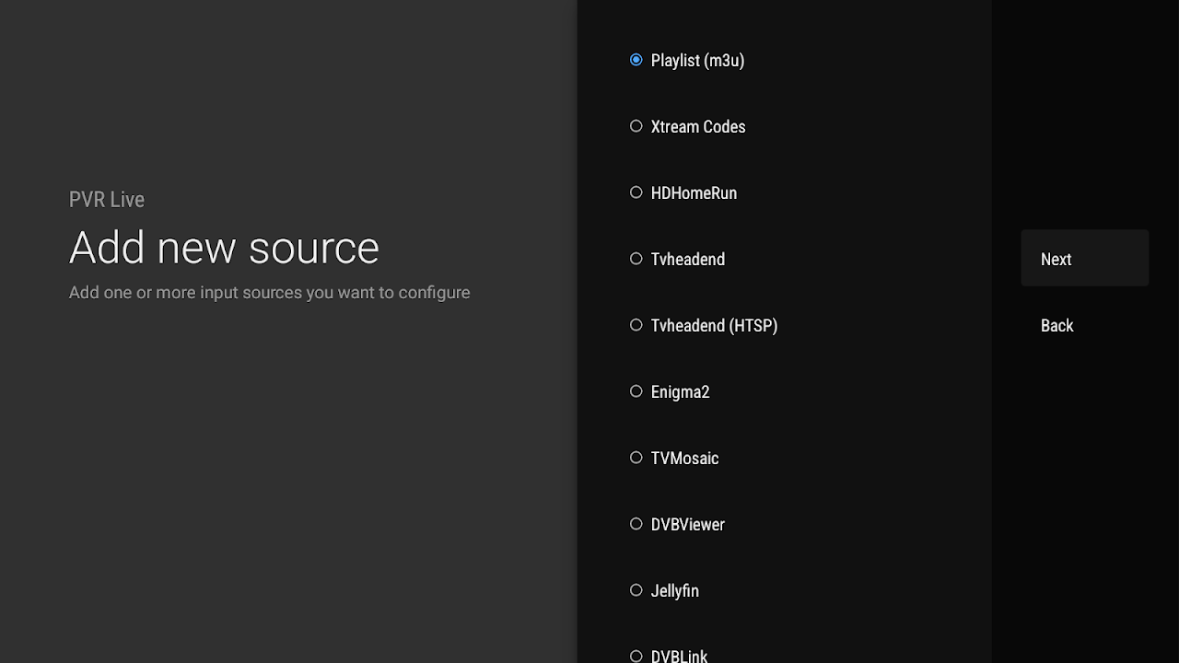Select the Jellyfin radio button
Image resolution: width=1179 pixels, height=663 pixels.
coord(636,590)
